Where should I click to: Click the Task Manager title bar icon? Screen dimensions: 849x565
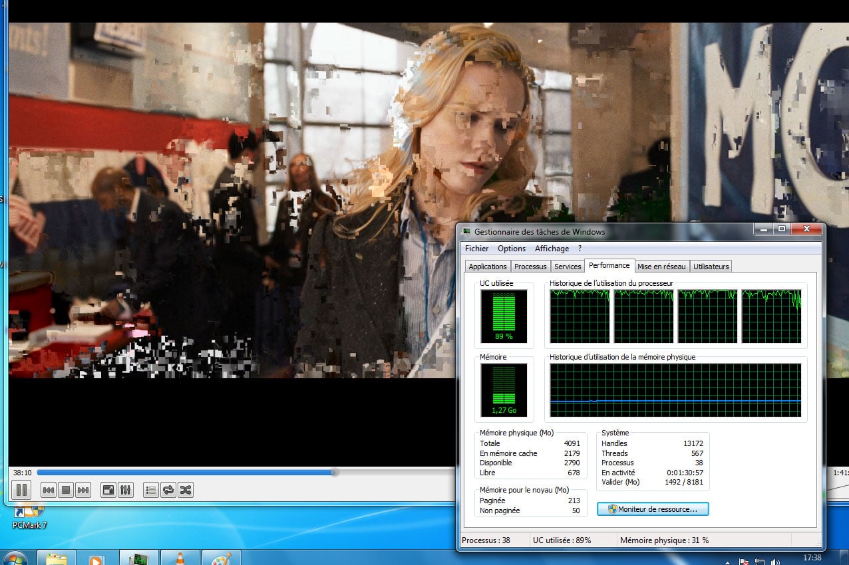(466, 231)
